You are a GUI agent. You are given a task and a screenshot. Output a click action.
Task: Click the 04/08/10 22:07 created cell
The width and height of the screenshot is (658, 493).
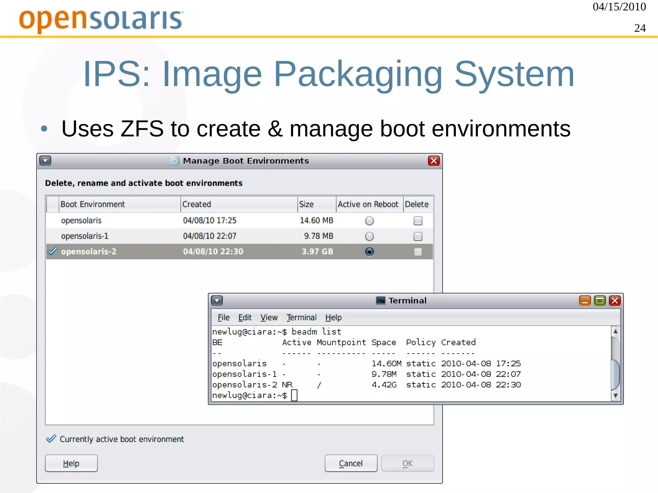(x=210, y=236)
